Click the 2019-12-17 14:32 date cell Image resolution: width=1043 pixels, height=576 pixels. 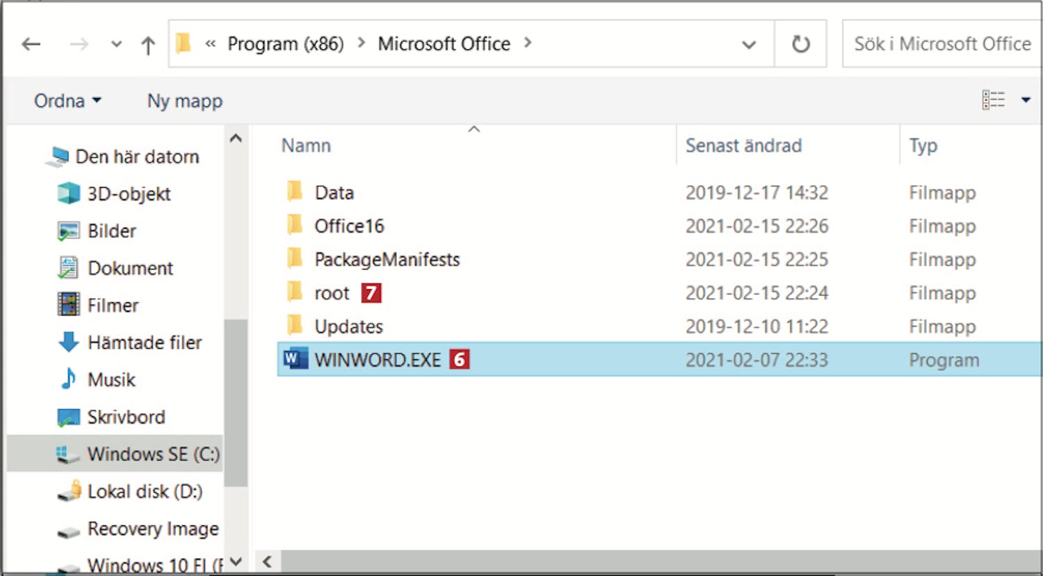coord(757,192)
